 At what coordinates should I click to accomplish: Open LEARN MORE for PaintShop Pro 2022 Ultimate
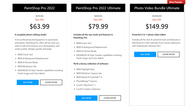point(110,98)
